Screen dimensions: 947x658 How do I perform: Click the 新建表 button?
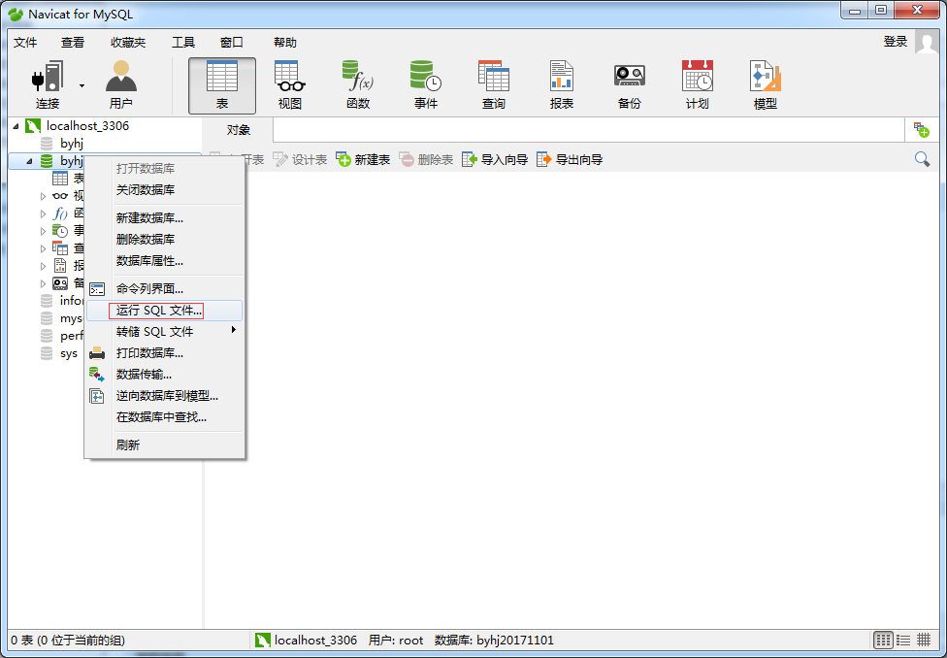pos(364,159)
